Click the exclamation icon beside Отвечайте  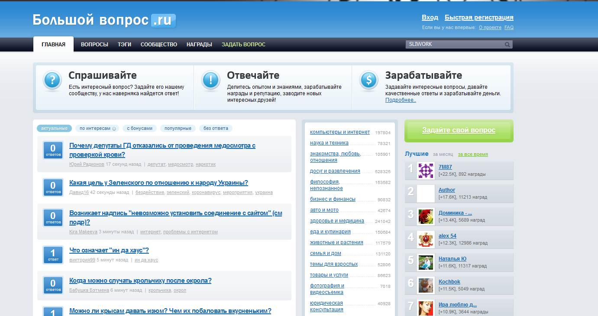[211, 81]
